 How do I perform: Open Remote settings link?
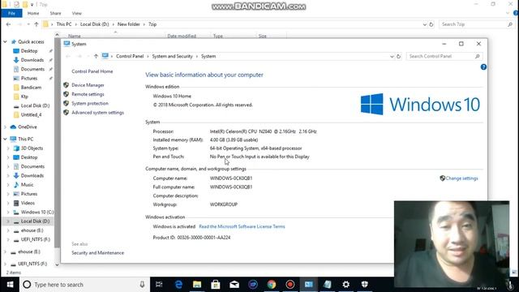(x=88, y=94)
